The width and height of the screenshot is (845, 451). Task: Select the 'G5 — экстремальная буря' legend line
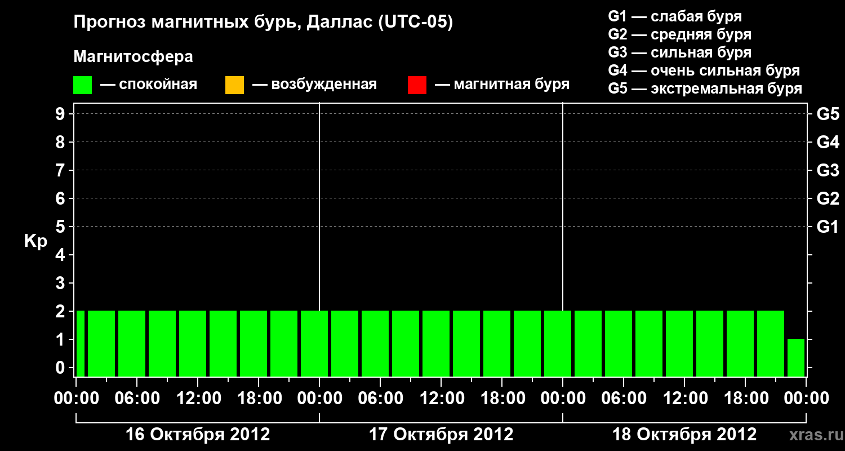click(x=705, y=88)
